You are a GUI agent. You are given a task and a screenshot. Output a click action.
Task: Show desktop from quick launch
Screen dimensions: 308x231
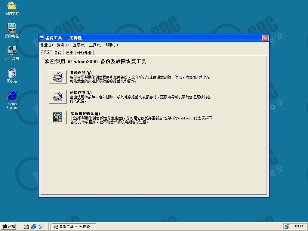(x=26, y=226)
